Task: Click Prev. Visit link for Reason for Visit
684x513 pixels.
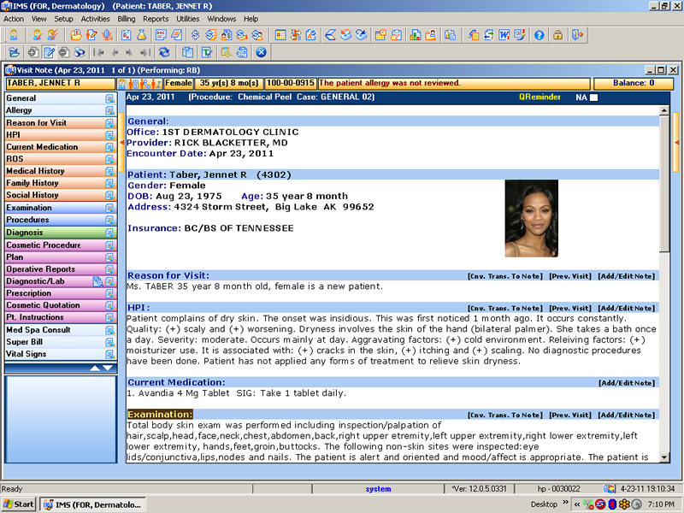Action: (570, 276)
